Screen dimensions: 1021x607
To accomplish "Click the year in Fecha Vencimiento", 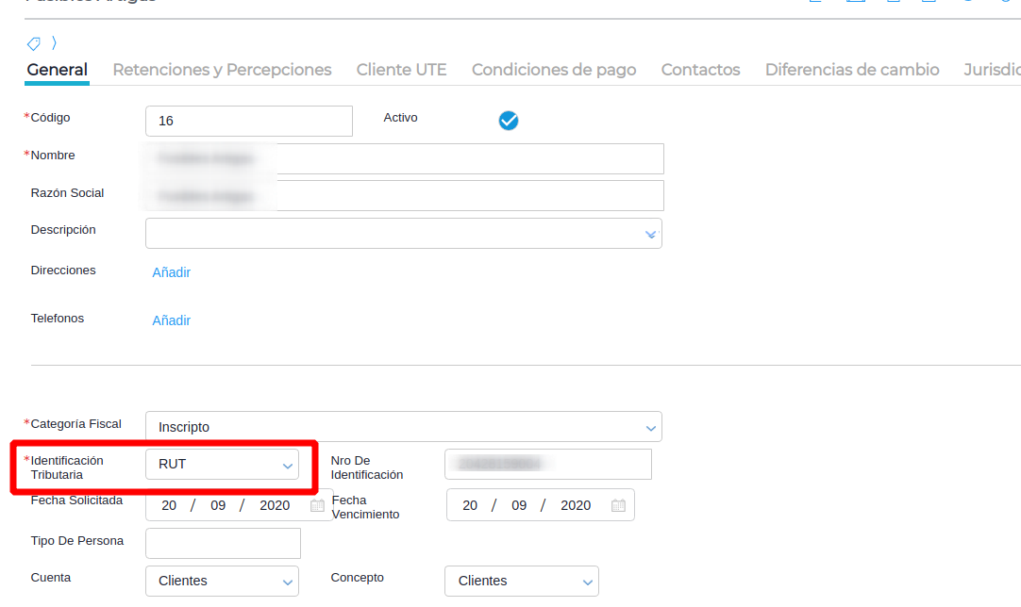I will tap(576, 505).
